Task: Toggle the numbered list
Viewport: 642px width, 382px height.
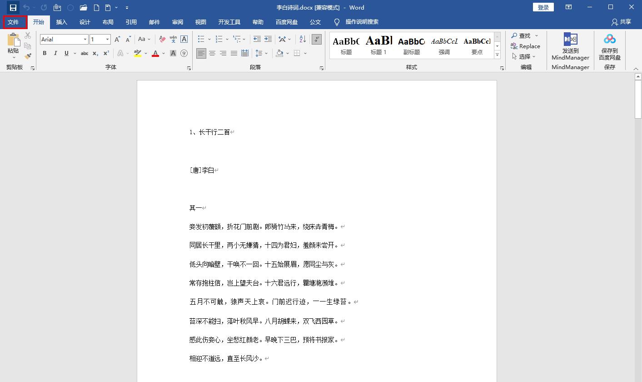Action: [x=218, y=39]
